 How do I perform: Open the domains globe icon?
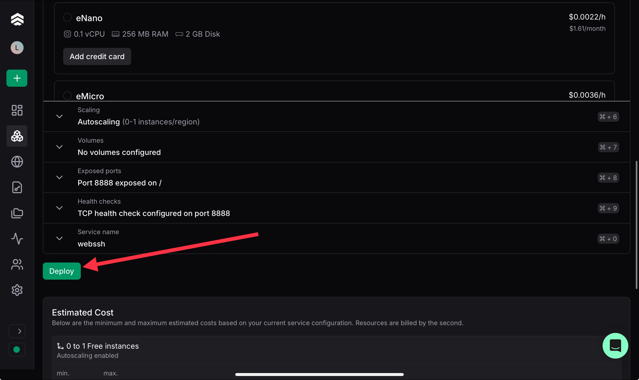[x=17, y=162]
